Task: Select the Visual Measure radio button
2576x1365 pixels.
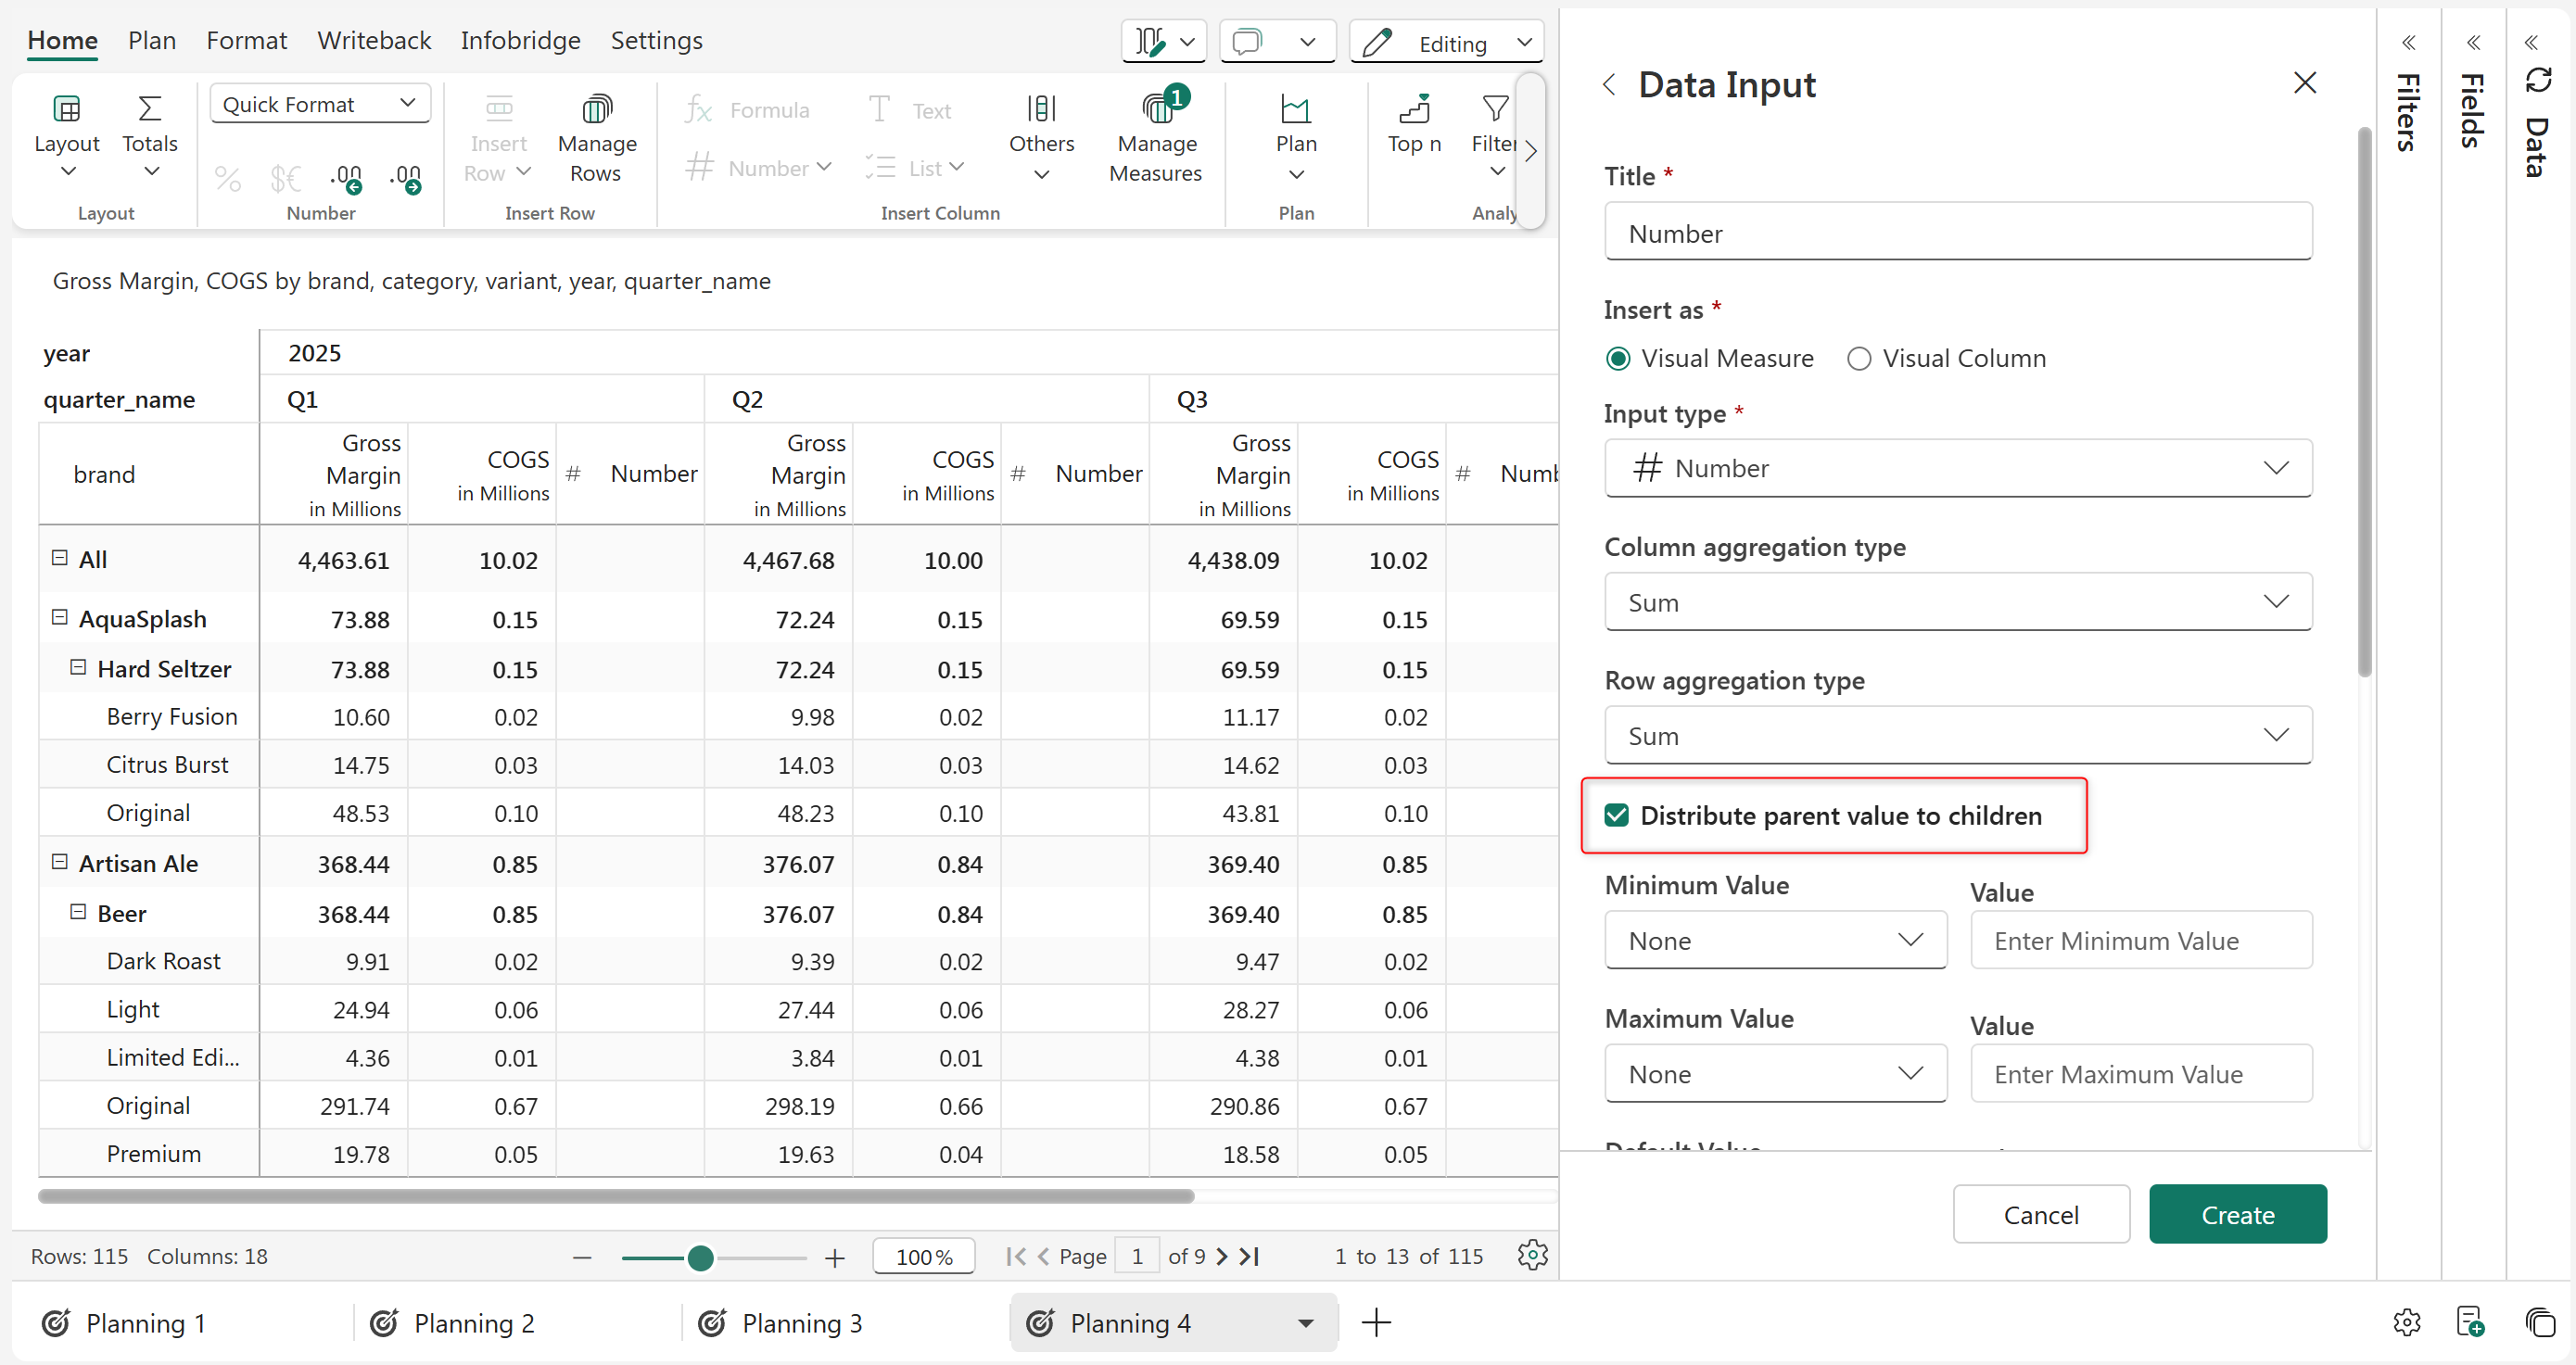Action: point(1618,359)
